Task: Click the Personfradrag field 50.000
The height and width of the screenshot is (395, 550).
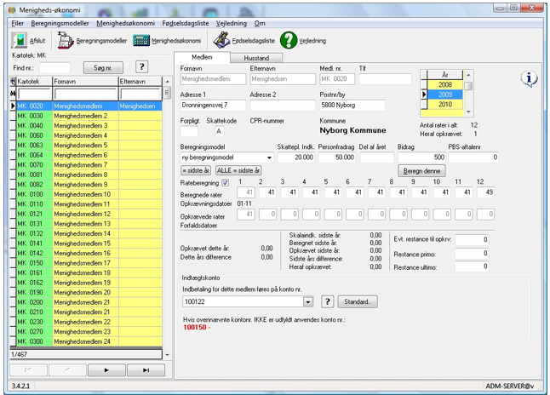Action: point(337,157)
